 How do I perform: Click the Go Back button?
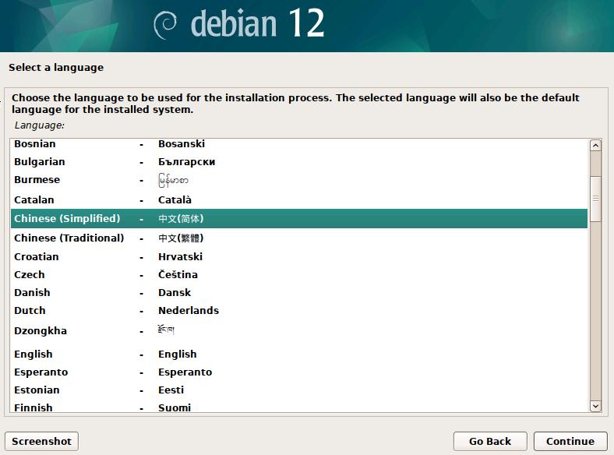click(x=490, y=441)
